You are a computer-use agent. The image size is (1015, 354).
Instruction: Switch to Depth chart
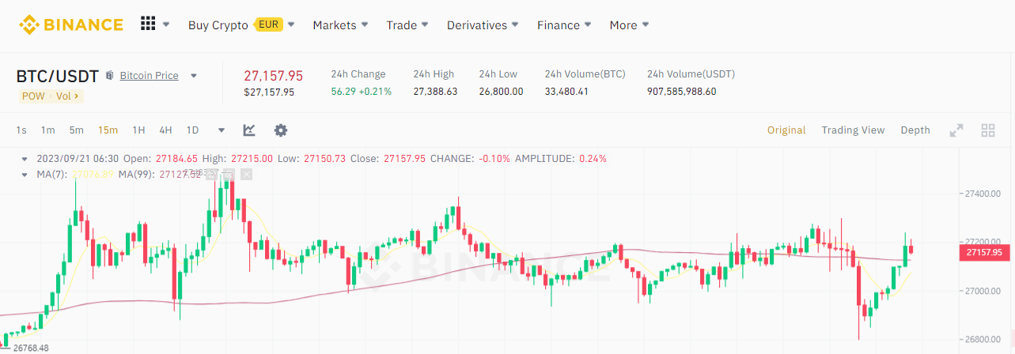tap(915, 130)
